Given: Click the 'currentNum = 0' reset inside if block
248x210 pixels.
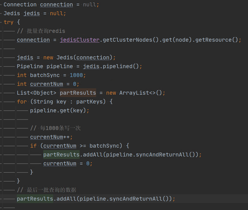Looking at the screenshot, I should tap(68, 163).
